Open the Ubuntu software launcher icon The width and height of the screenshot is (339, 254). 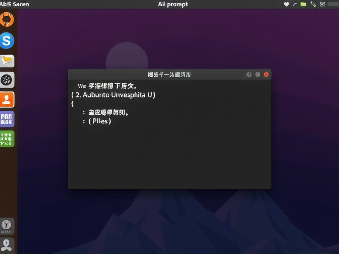[x=7, y=19]
